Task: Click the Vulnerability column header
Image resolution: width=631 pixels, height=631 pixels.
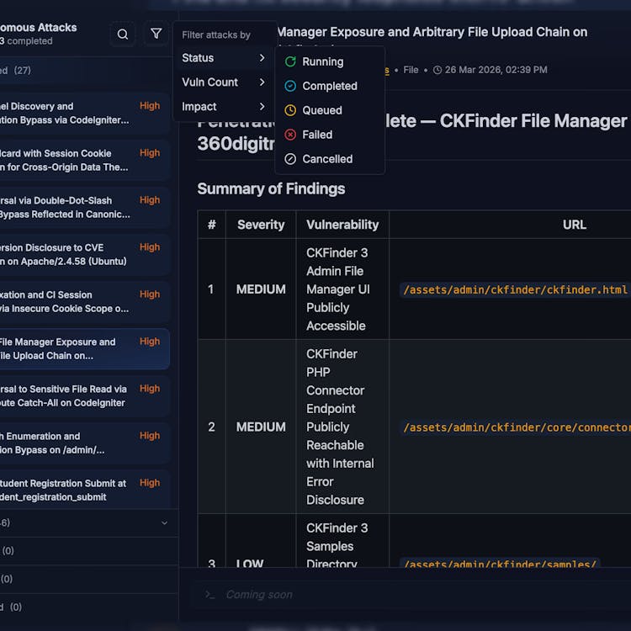Action: [342, 225]
